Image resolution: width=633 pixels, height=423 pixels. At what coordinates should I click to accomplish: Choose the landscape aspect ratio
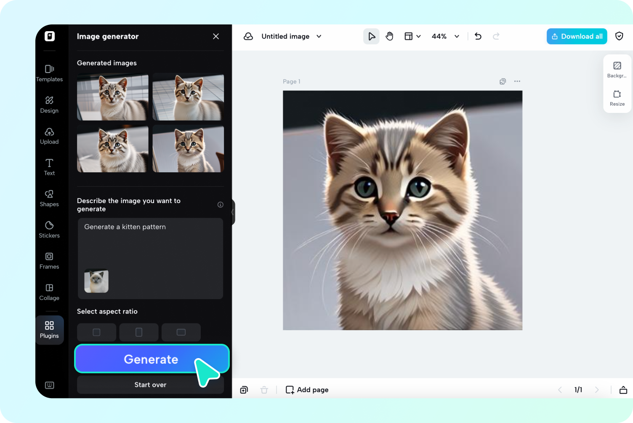(181, 332)
